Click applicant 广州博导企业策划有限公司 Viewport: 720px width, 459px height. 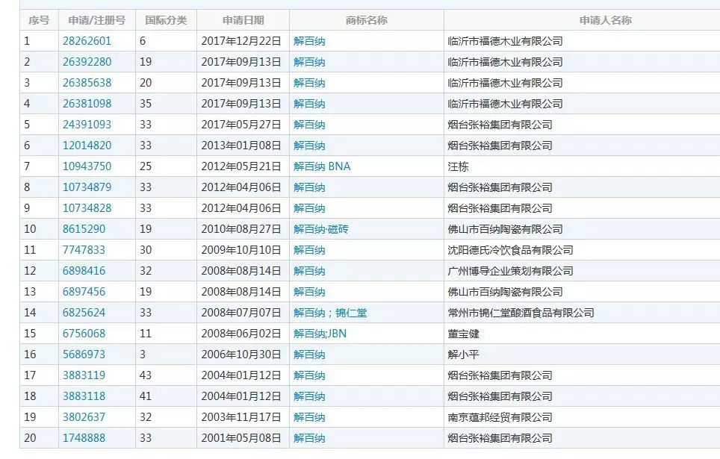tap(511, 271)
